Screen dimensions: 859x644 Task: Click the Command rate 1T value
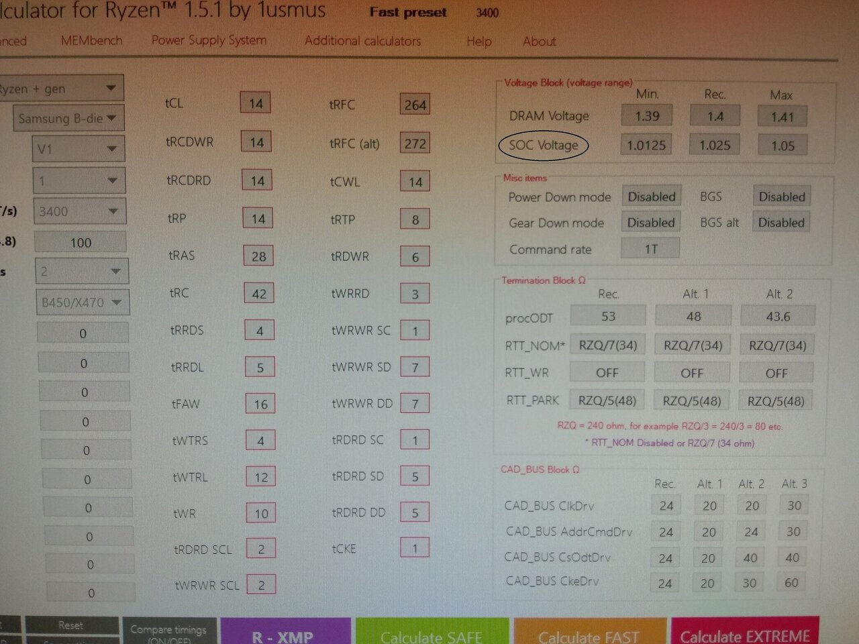click(x=651, y=249)
